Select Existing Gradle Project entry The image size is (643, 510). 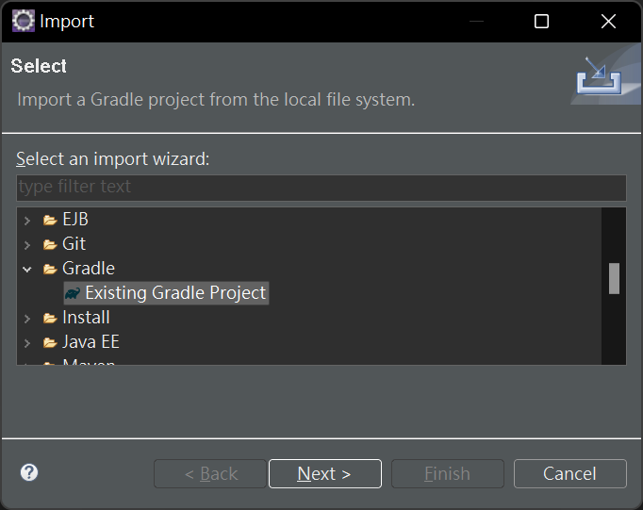click(x=175, y=293)
